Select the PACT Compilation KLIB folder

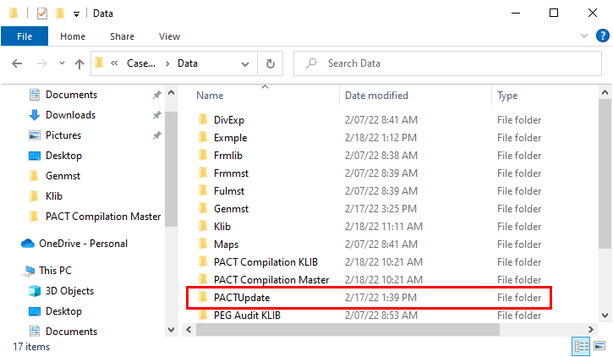pos(265,262)
